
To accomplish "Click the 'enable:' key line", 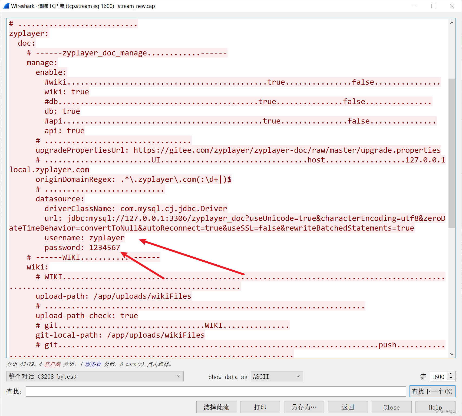I will [51, 72].
